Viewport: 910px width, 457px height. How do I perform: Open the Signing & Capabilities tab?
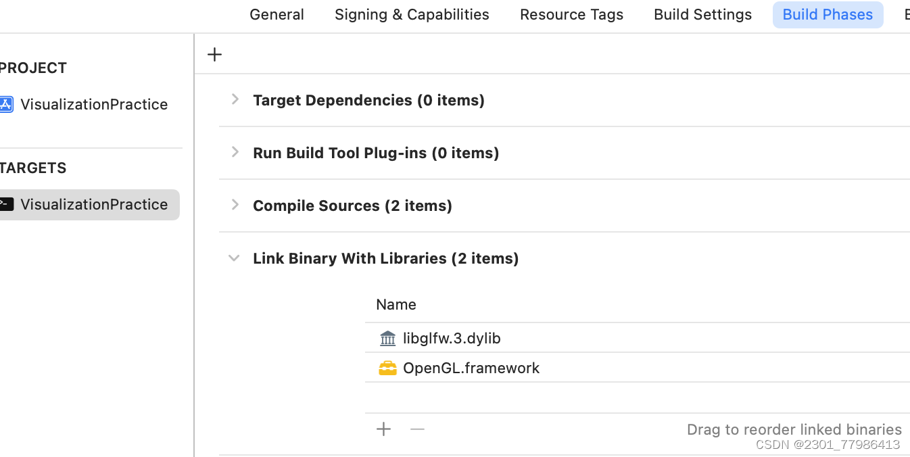[x=412, y=15]
